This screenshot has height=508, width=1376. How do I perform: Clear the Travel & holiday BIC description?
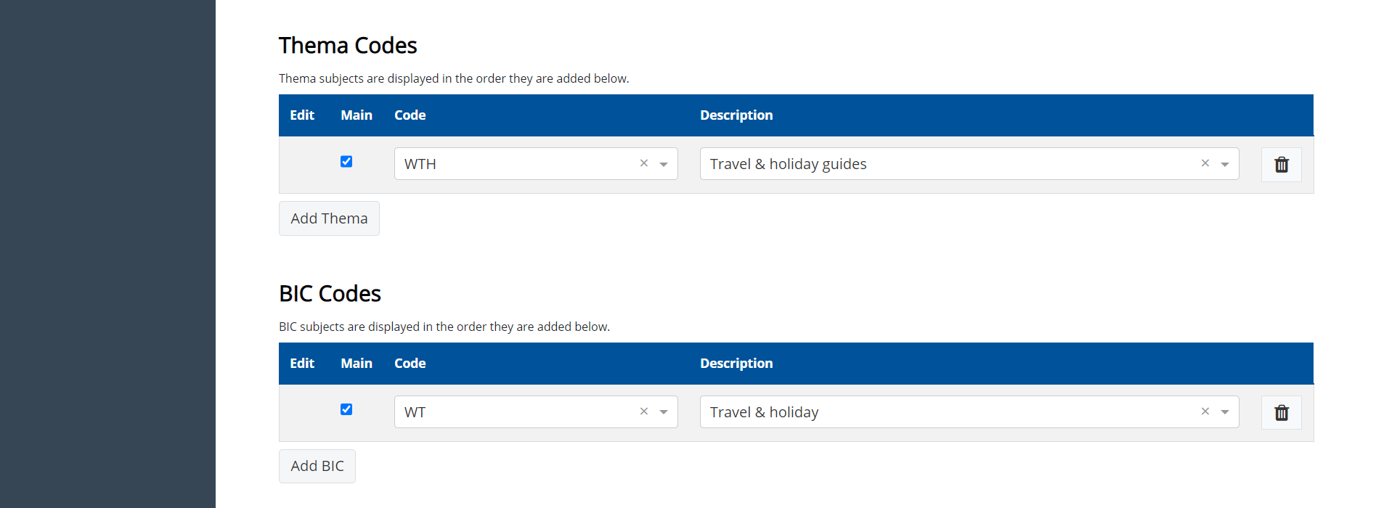(1205, 411)
